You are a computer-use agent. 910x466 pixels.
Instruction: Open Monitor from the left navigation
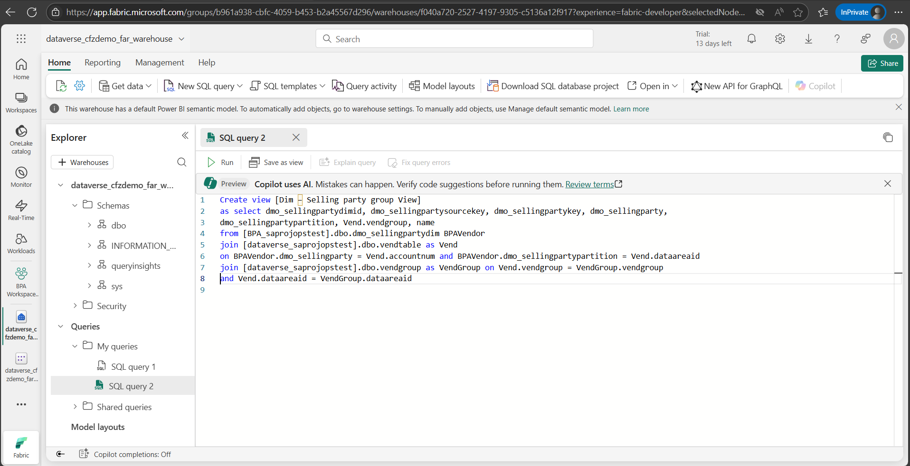coord(21,177)
